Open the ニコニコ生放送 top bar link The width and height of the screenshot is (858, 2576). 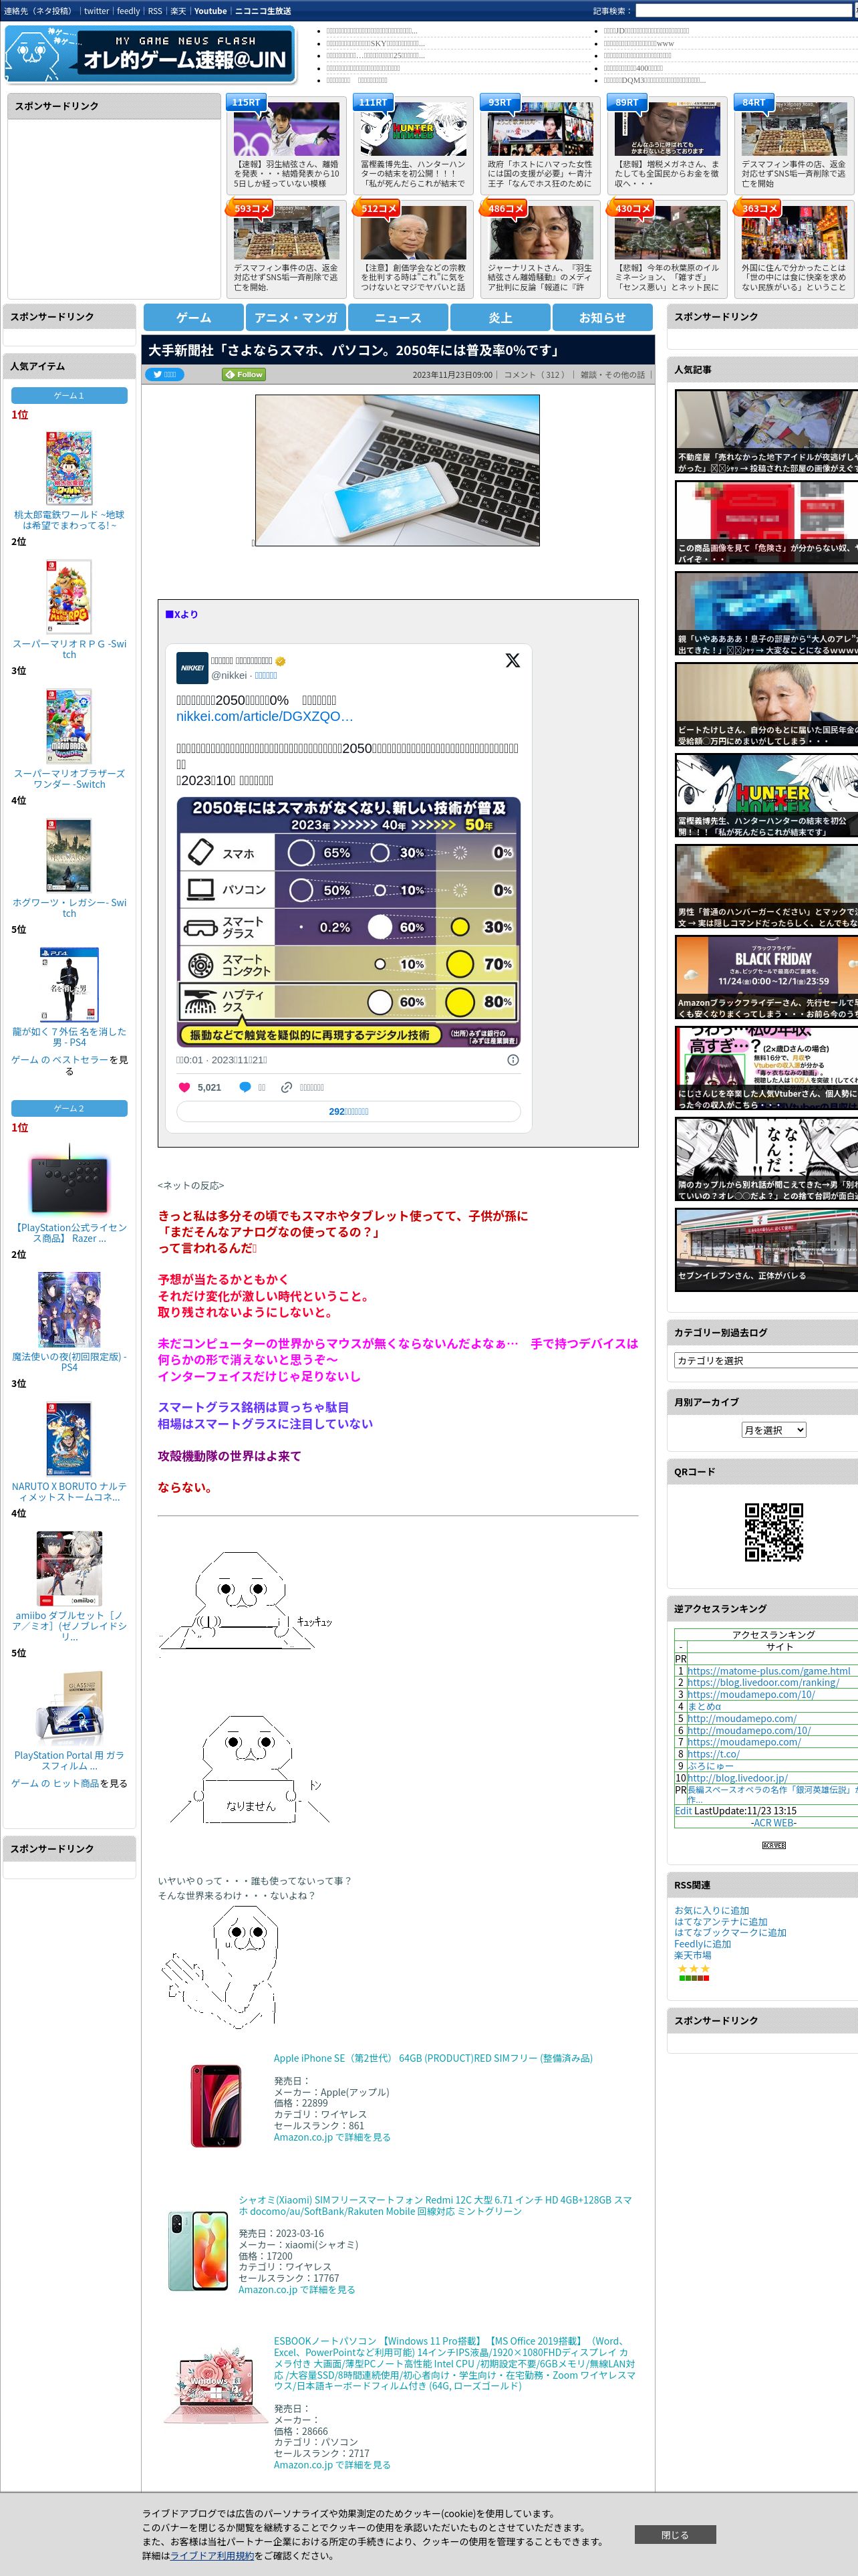[x=263, y=11]
